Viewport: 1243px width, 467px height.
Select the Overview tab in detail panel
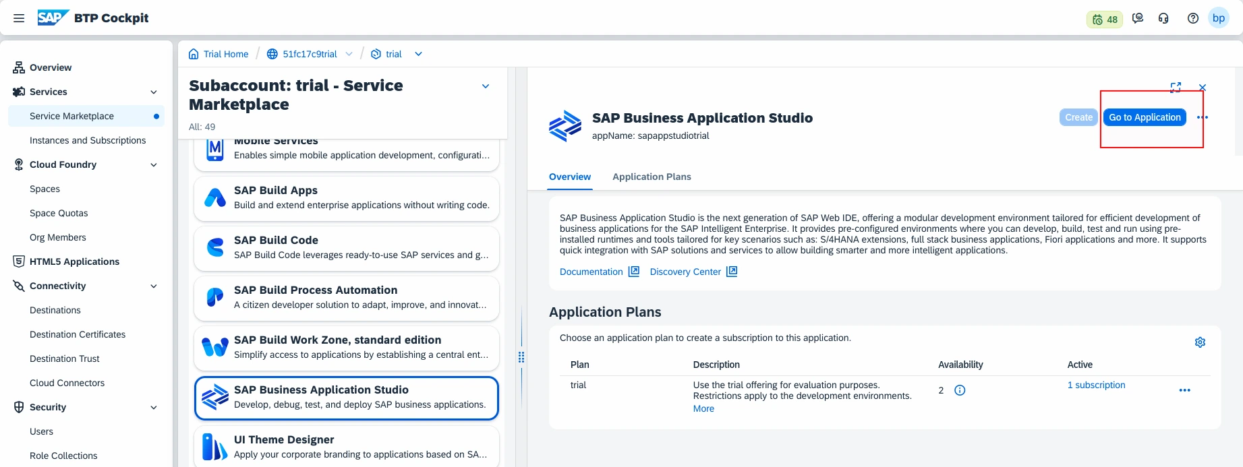(x=570, y=177)
